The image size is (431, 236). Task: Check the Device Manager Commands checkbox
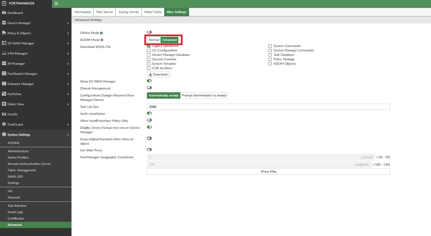click(x=270, y=50)
